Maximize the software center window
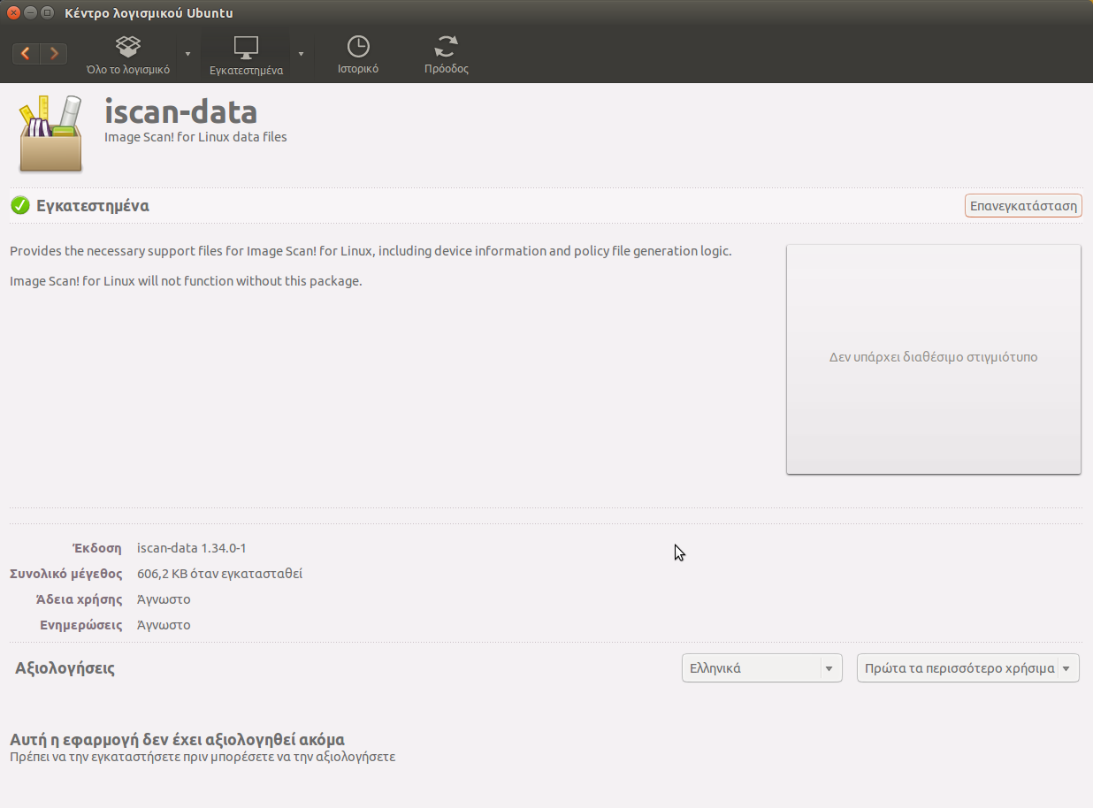Image resolution: width=1093 pixels, height=808 pixels. click(x=47, y=13)
